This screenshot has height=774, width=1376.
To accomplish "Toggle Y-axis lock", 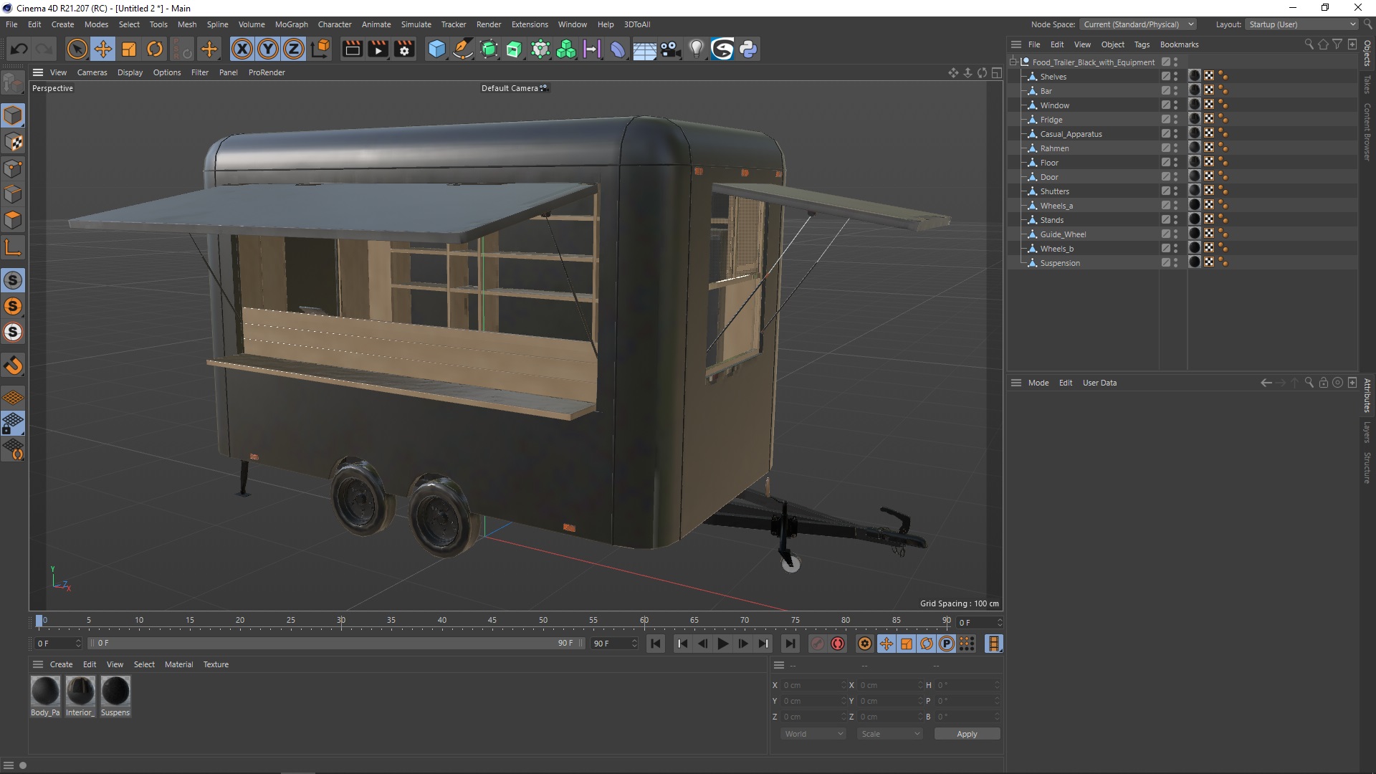I will click(x=268, y=49).
